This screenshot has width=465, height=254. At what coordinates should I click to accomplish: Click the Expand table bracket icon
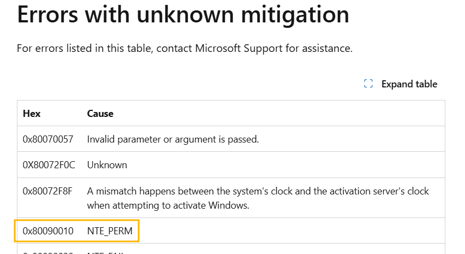(x=368, y=84)
